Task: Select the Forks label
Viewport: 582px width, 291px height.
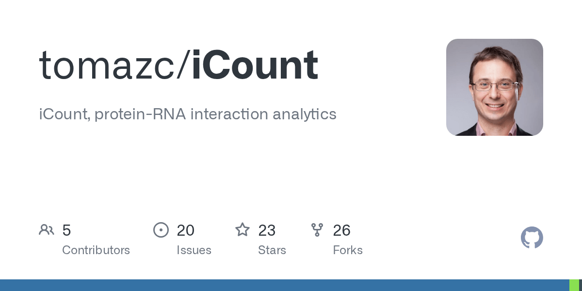Action: click(348, 250)
